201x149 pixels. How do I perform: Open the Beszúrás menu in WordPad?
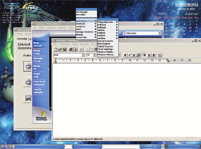pos(85,44)
